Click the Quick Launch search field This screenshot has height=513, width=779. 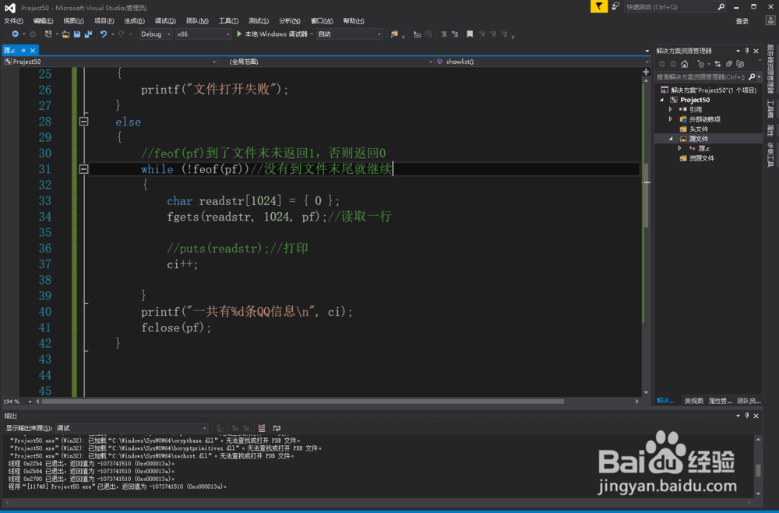pos(677,7)
